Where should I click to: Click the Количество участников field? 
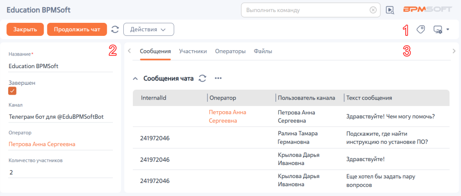[x=60, y=173]
